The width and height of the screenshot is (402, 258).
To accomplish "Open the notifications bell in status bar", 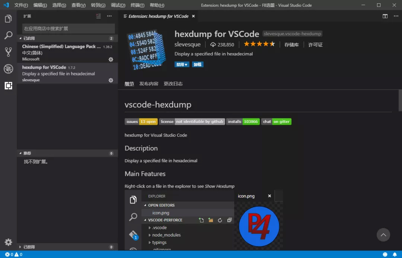I will (395, 254).
